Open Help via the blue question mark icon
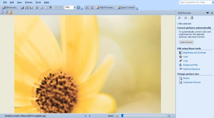The height and width of the screenshot is (118, 214). (x=78, y=8)
